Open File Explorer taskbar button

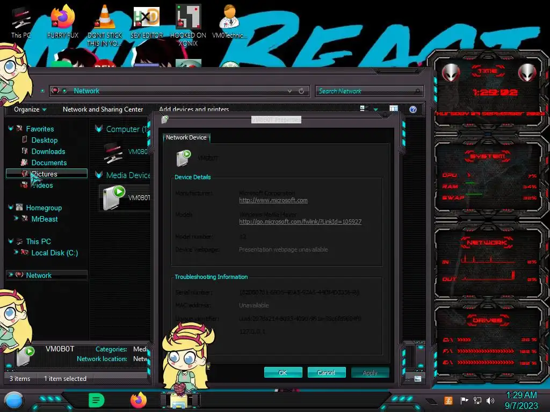pos(180,400)
